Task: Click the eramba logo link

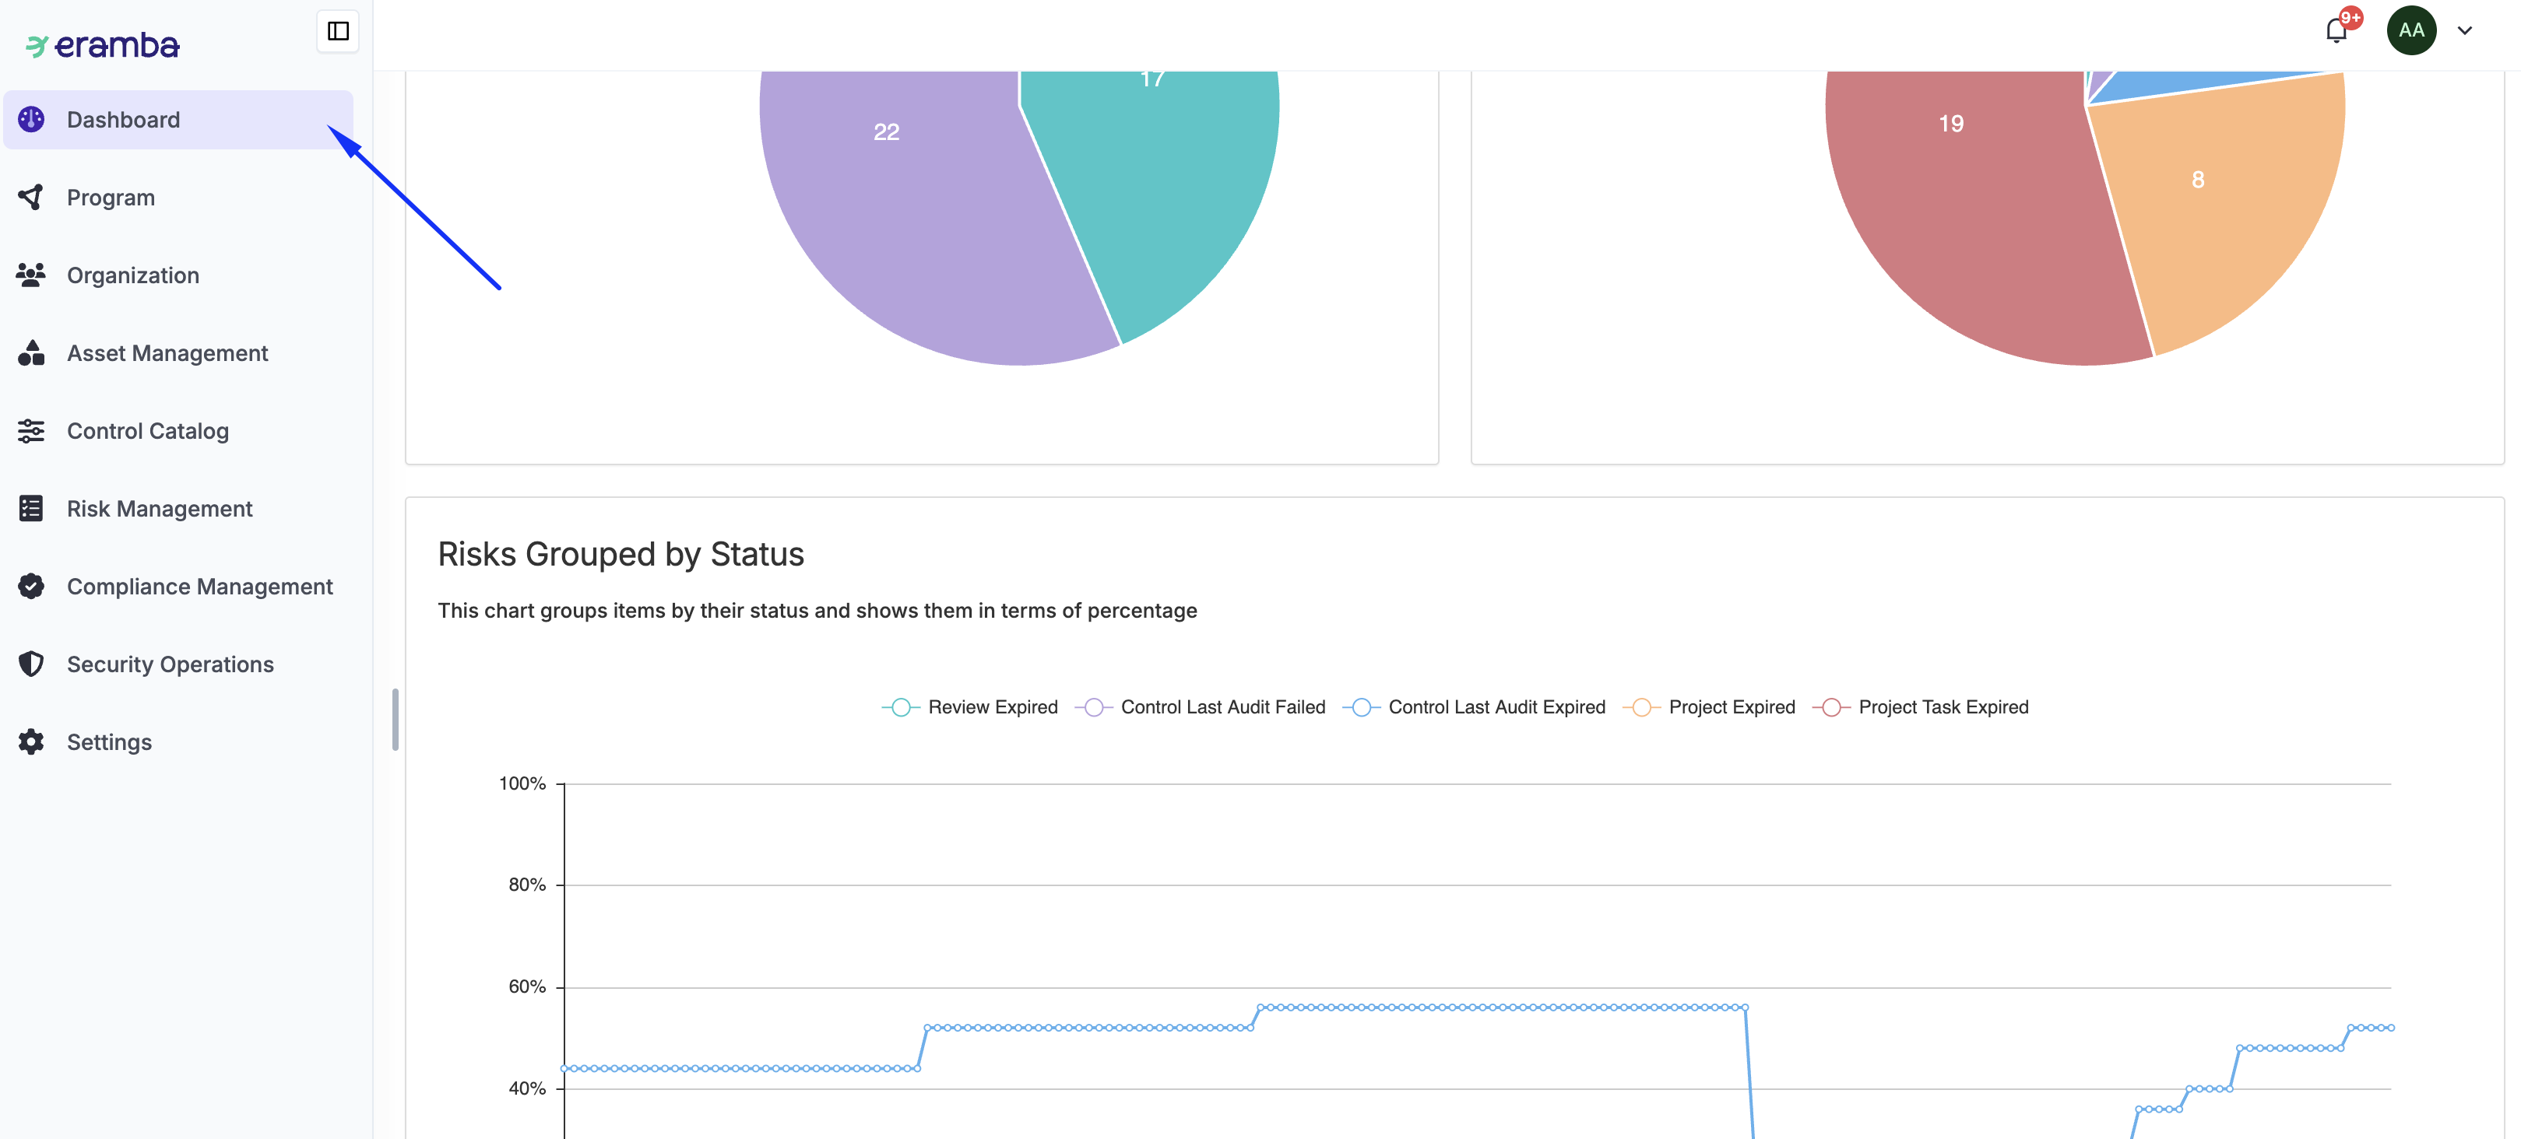Action: 103,45
